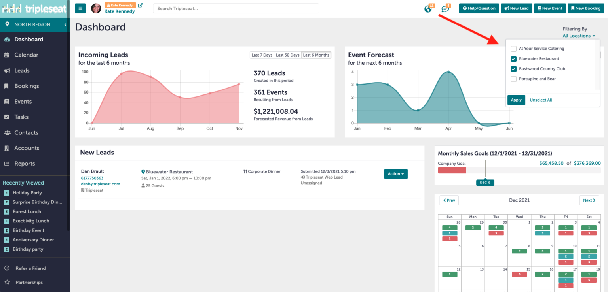
Task: Expand the All Locations filter dropdown
Action: click(x=579, y=36)
